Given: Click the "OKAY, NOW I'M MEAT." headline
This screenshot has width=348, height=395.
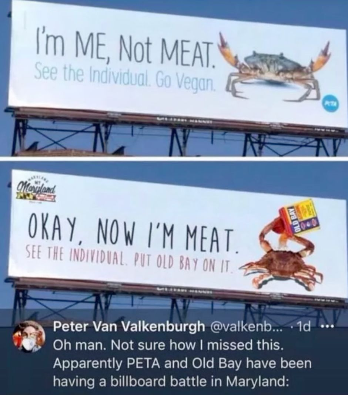Looking at the screenshot, I should click(x=133, y=233).
